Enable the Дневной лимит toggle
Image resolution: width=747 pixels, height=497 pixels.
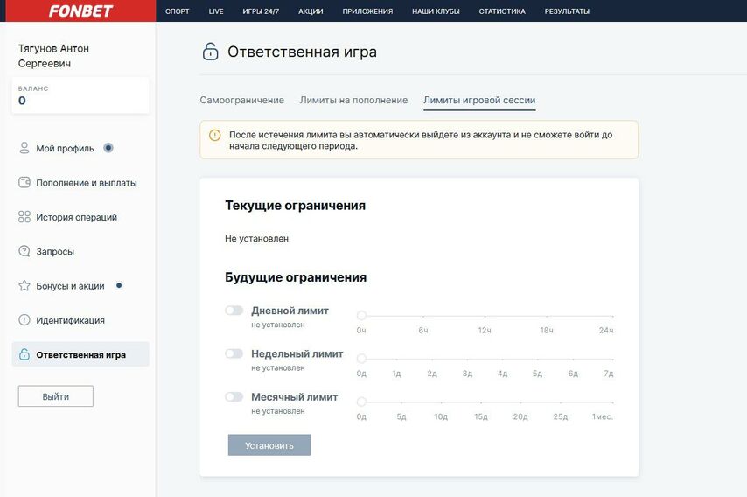[234, 311]
